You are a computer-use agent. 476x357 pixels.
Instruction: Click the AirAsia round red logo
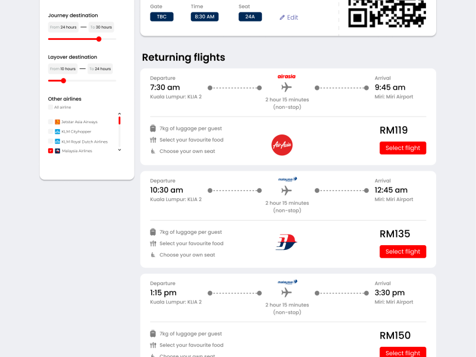click(282, 145)
